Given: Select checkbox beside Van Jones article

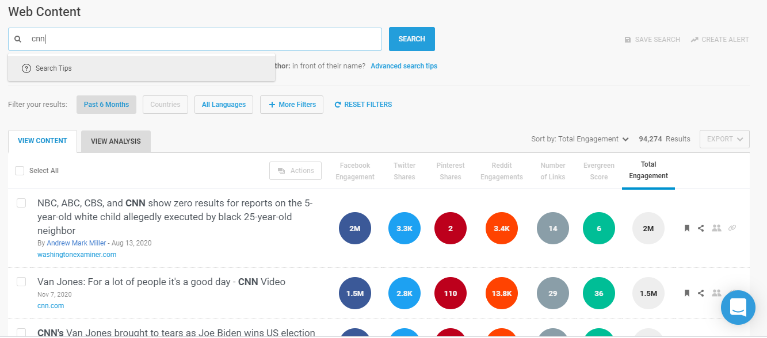Looking at the screenshot, I should 21,282.
